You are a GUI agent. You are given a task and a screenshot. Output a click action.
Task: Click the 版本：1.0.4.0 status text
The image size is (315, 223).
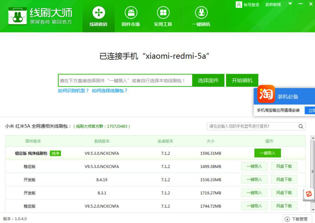tap(15, 219)
